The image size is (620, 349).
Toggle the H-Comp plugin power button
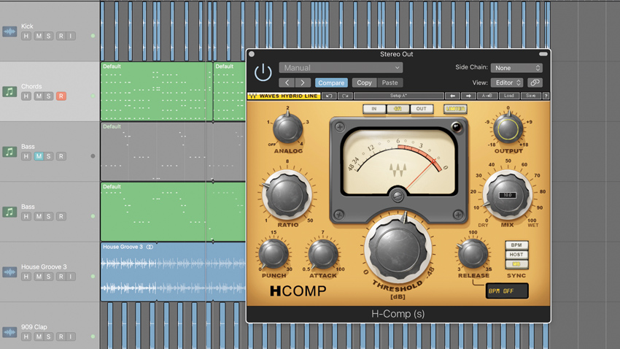(x=263, y=73)
